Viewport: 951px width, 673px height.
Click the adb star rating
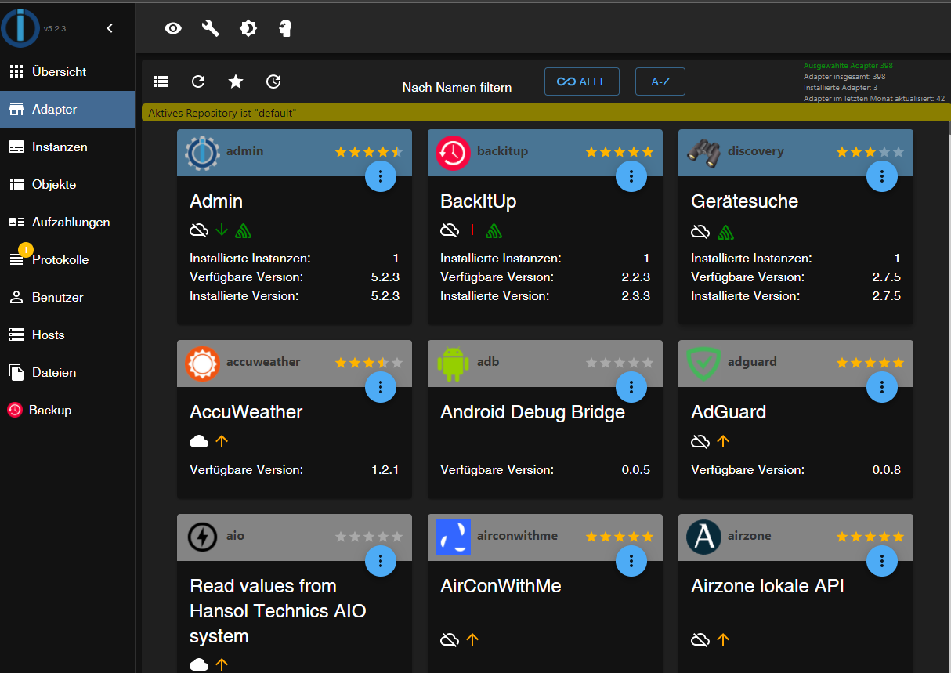[x=620, y=363]
